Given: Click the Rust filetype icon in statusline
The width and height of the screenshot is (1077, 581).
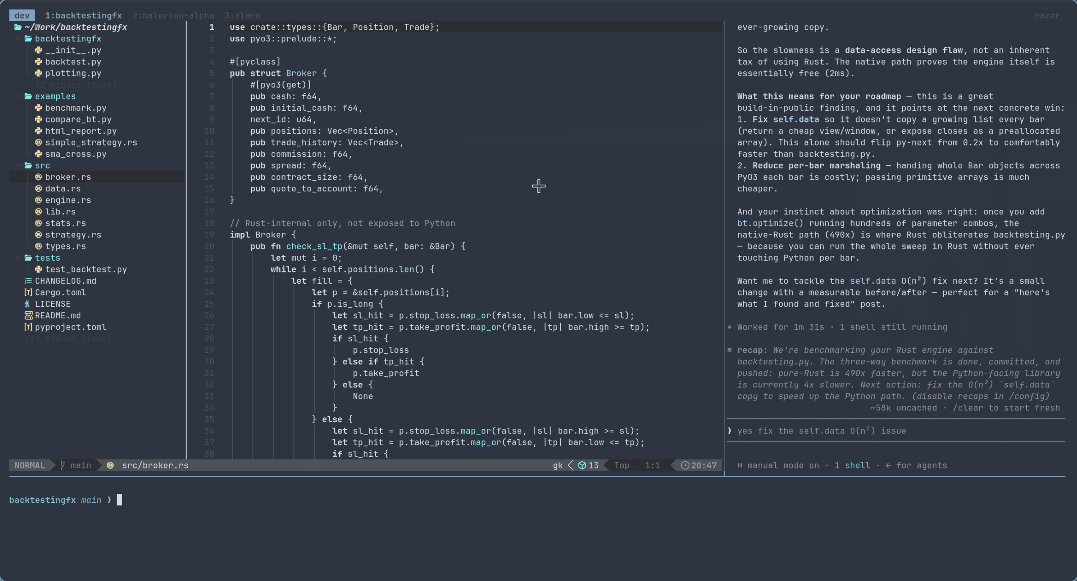Looking at the screenshot, I should [x=110, y=465].
